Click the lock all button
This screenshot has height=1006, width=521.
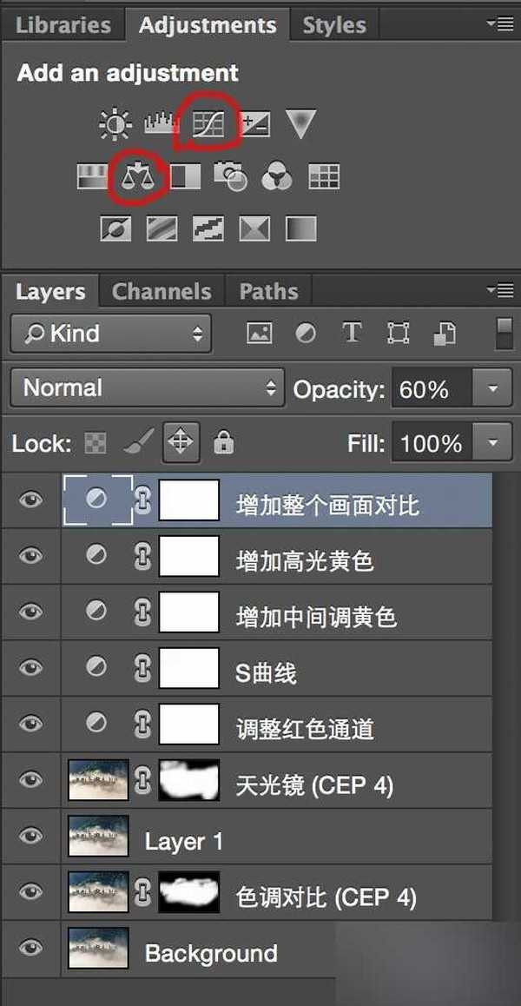(x=223, y=443)
